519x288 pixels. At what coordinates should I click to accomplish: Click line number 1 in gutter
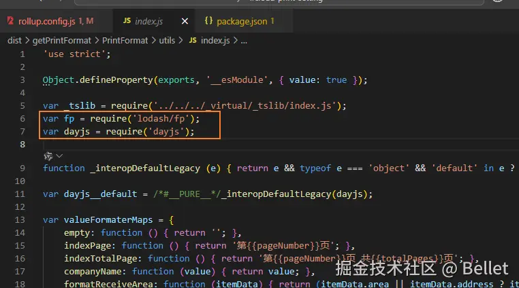pos(22,54)
